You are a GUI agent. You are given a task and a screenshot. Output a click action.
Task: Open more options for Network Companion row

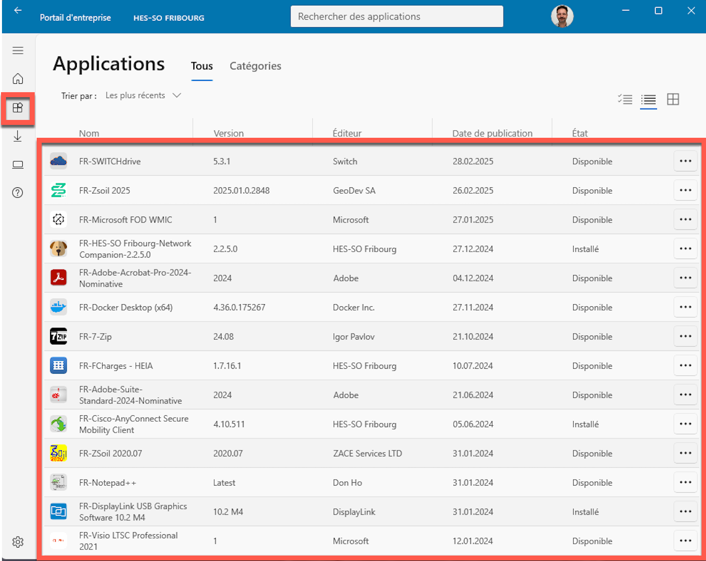point(686,249)
